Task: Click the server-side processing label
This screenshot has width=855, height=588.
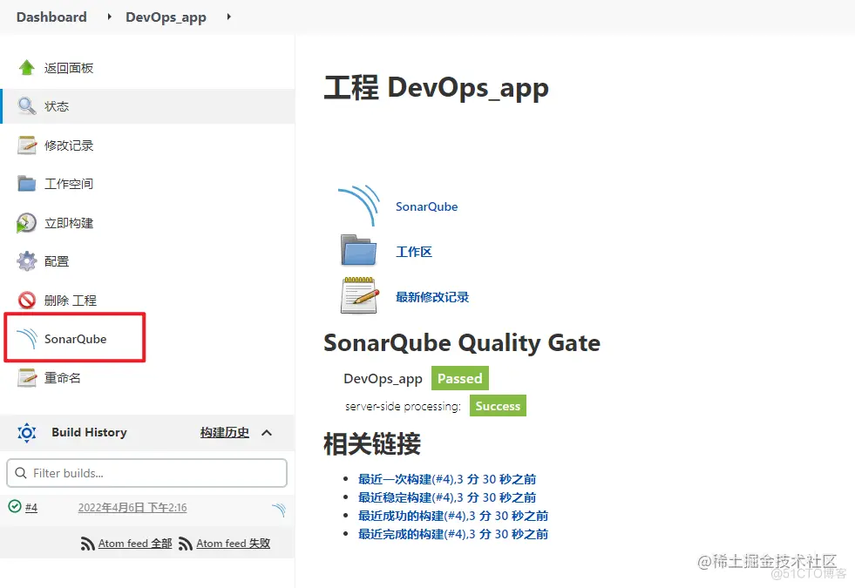Action: (x=403, y=407)
